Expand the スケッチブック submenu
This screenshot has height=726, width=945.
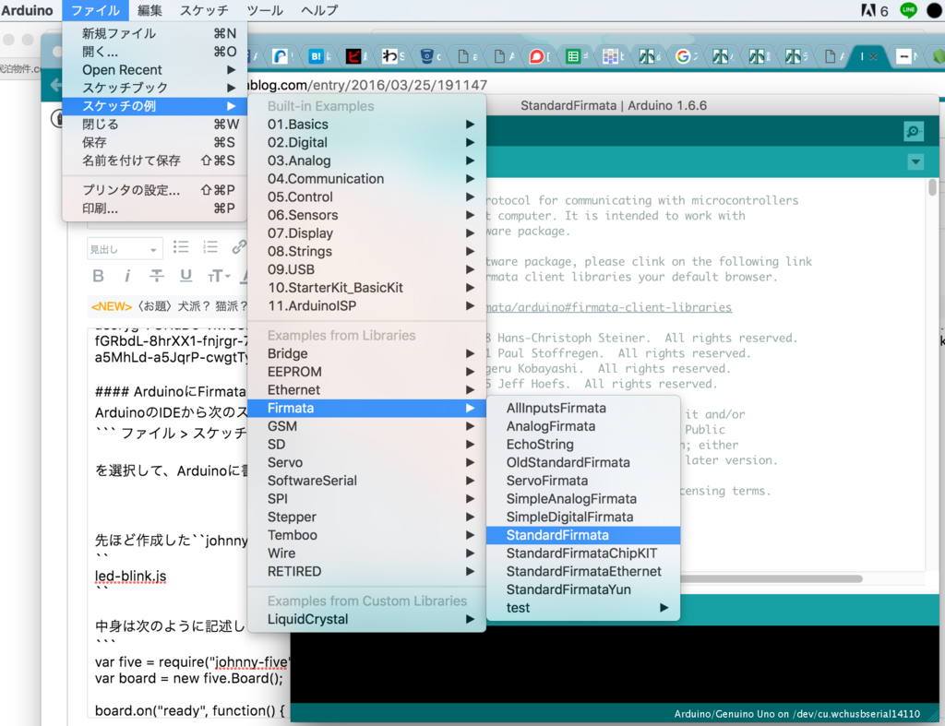[x=154, y=88]
